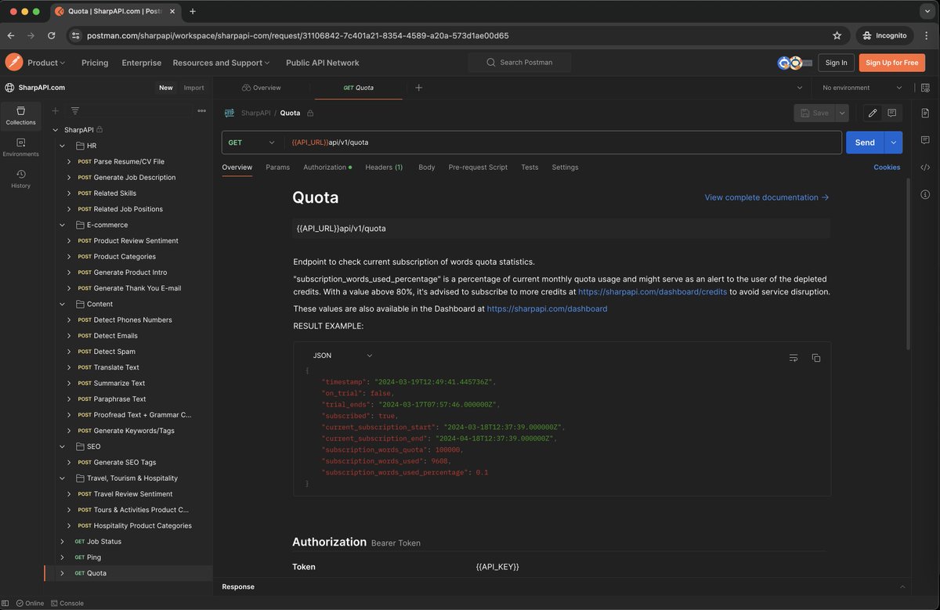
Task: Collapse the SharpAPI collection
Action: click(55, 130)
